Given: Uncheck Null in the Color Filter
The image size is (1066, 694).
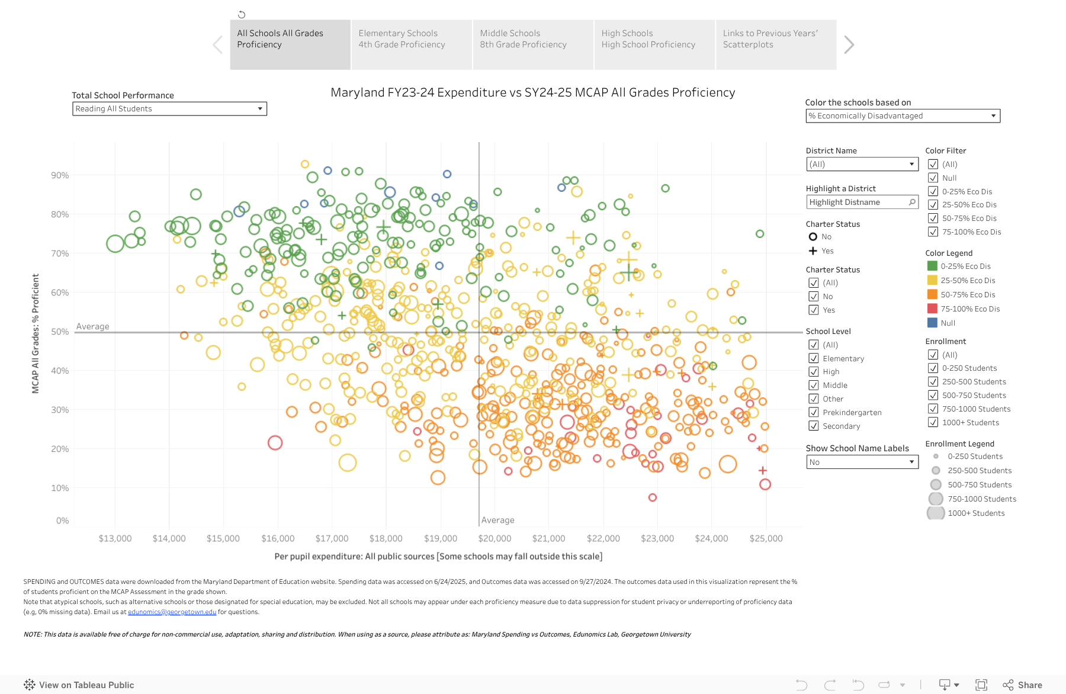Looking at the screenshot, I should (933, 178).
